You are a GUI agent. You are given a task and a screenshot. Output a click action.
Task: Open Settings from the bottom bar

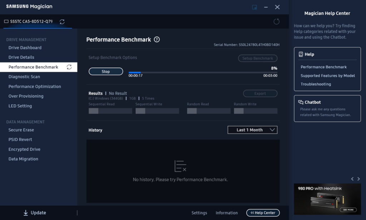(199, 213)
